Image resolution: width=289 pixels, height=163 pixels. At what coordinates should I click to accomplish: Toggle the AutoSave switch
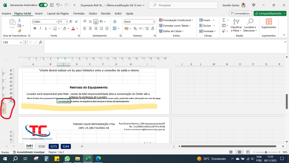(x=43, y=5)
